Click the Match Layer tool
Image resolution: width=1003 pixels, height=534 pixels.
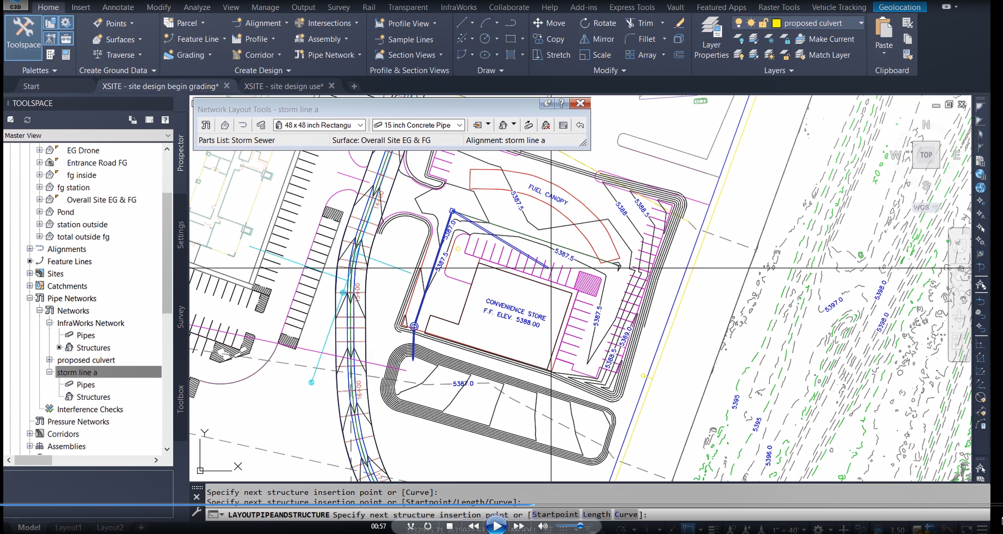pos(823,55)
